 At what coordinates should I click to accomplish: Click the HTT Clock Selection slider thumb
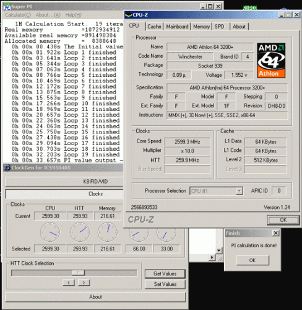[78, 273]
